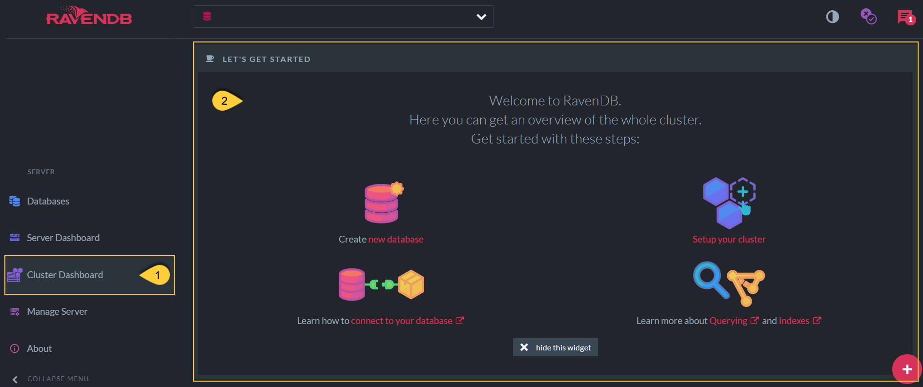Click the connect database illustration
The image size is (923, 387).
381,285
